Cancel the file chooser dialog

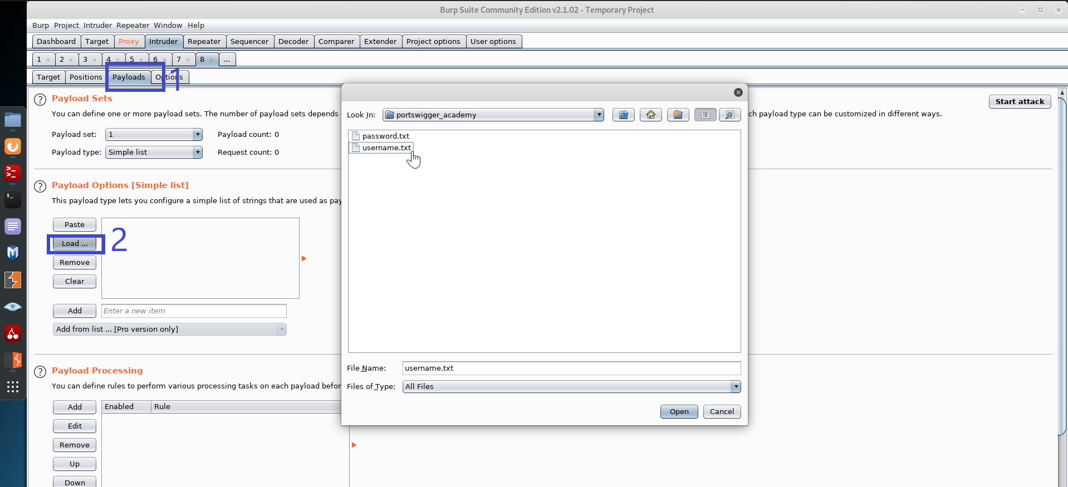pos(722,411)
